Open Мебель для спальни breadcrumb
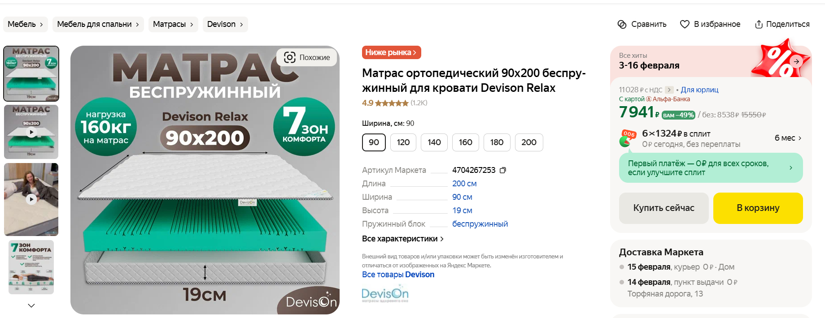825x318 pixels. tap(98, 24)
